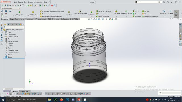Select Extruded Boss/Base (Вытянутая бобышка) tool

[20, 14]
